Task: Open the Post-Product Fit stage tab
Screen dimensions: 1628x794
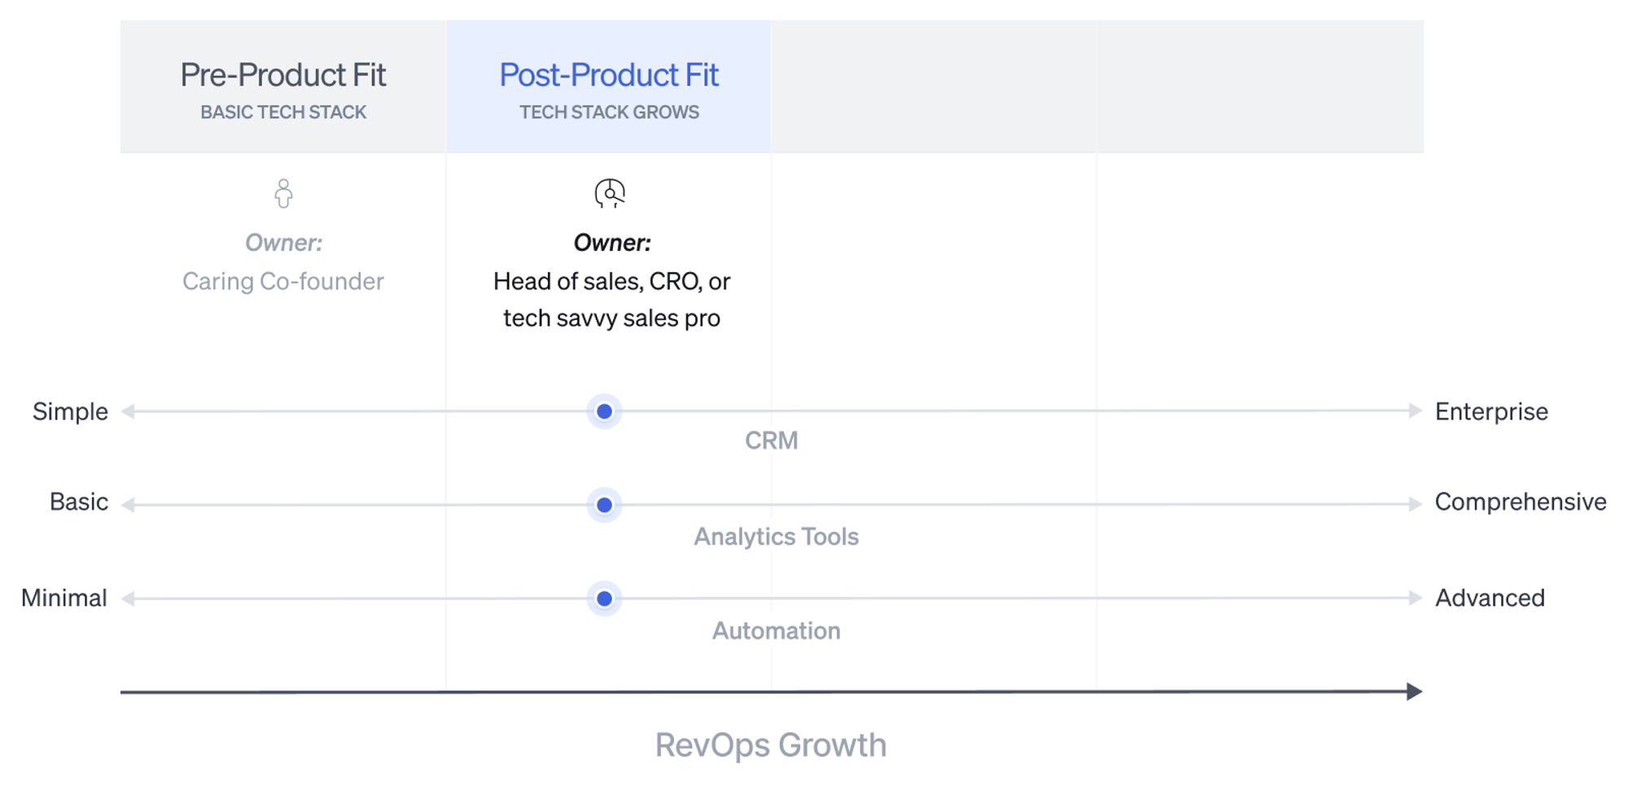Action: [x=609, y=87]
